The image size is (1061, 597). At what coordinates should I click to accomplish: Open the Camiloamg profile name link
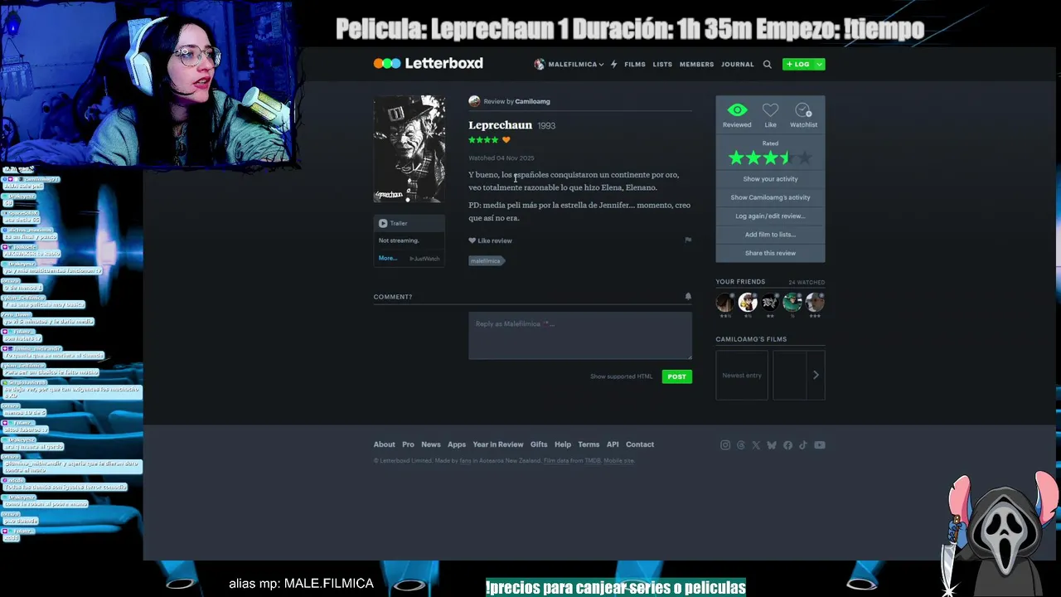point(532,101)
